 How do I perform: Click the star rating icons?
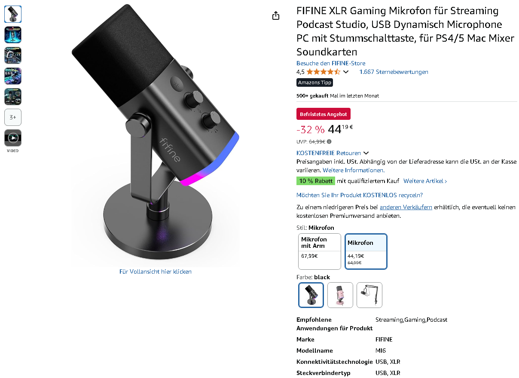point(324,72)
